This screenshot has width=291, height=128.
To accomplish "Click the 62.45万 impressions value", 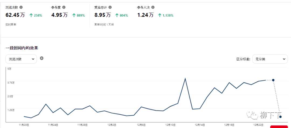I will [15, 15].
